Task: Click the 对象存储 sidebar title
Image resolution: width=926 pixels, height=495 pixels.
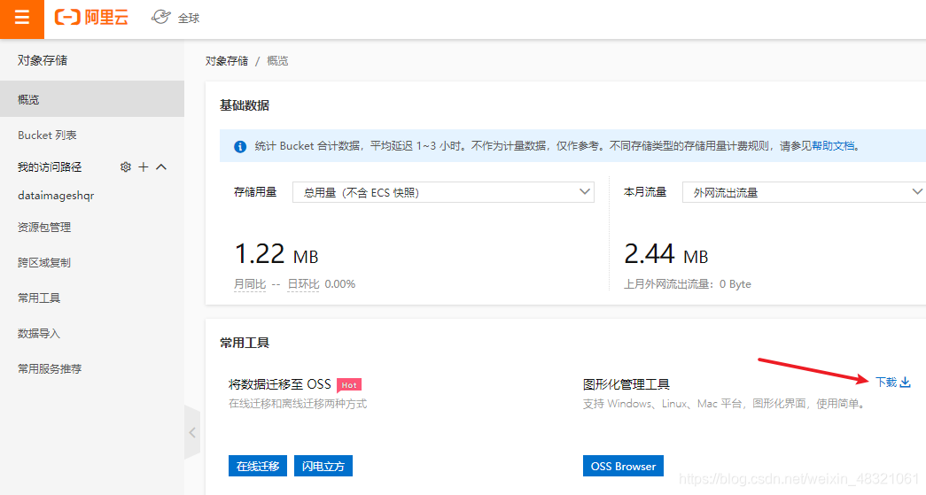Action: point(43,60)
